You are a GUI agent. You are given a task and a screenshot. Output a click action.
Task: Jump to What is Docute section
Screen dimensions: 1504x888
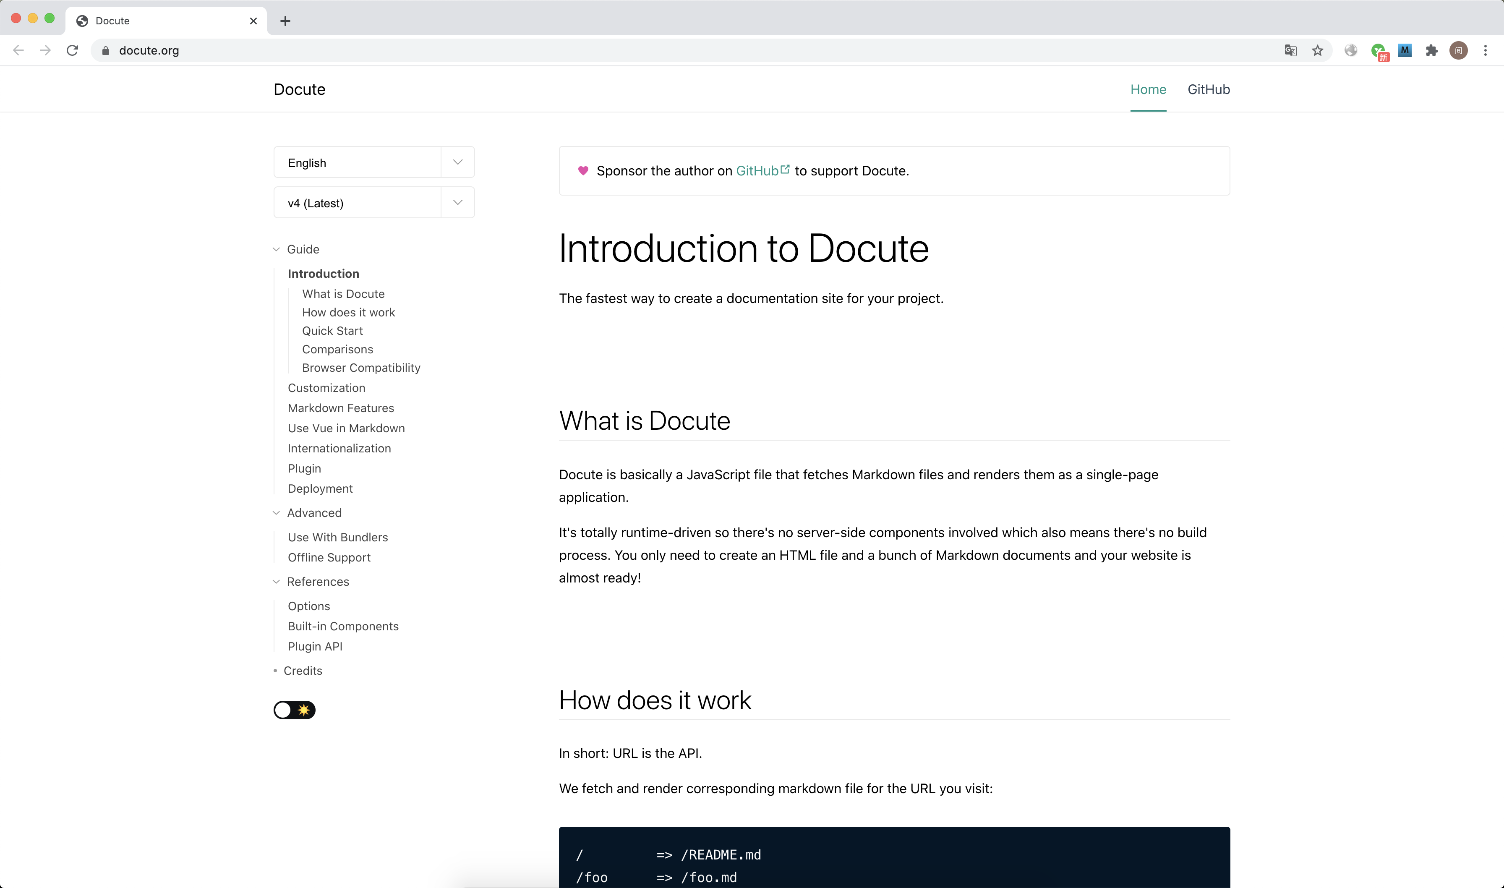click(x=343, y=294)
